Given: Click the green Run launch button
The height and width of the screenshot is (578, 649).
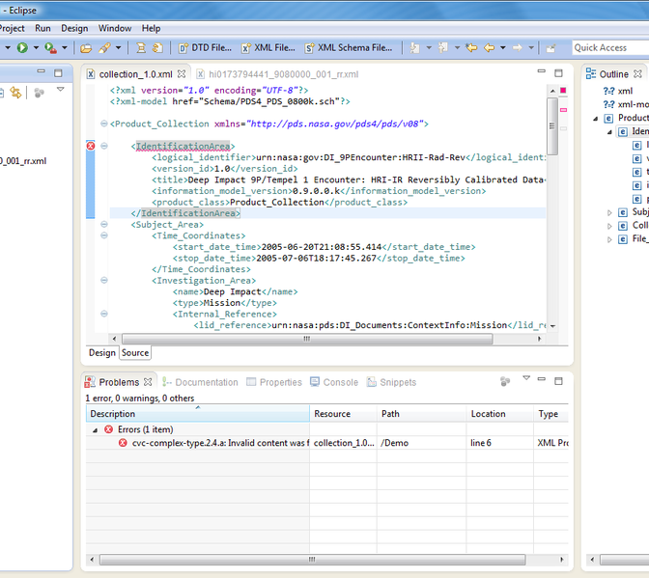Looking at the screenshot, I should coord(22,48).
